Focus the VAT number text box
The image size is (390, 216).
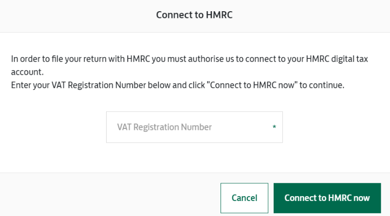coord(194,127)
